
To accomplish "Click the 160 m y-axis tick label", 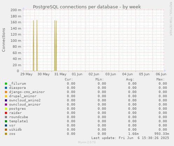I will (x=16, y=22).
